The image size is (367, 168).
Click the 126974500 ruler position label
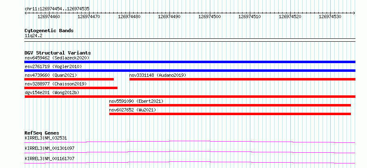coord(210,17)
